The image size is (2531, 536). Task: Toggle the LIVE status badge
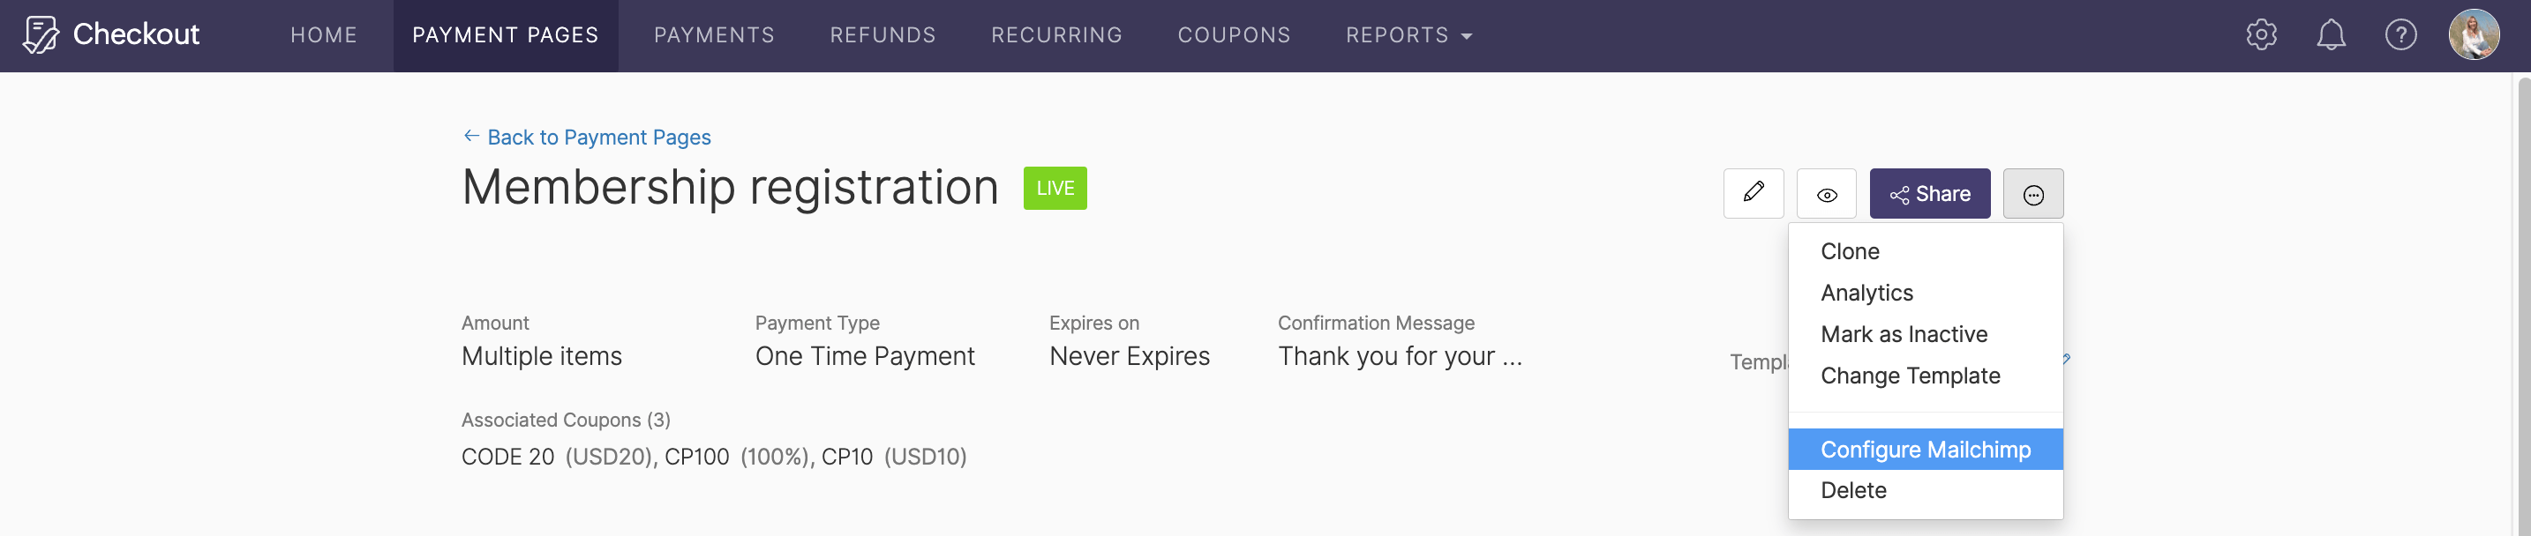click(x=1055, y=188)
